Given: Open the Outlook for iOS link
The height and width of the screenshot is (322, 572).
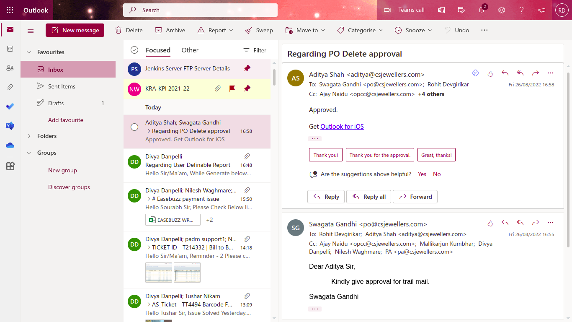Looking at the screenshot, I should point(342,127).
